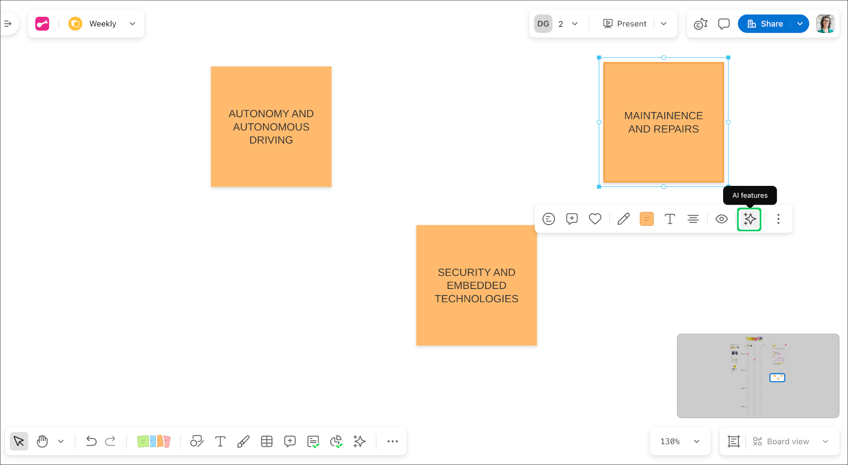The image size is (848, 465).
Task: Select the shapes tool in bottom toolbar
Action: coord(197,441)
